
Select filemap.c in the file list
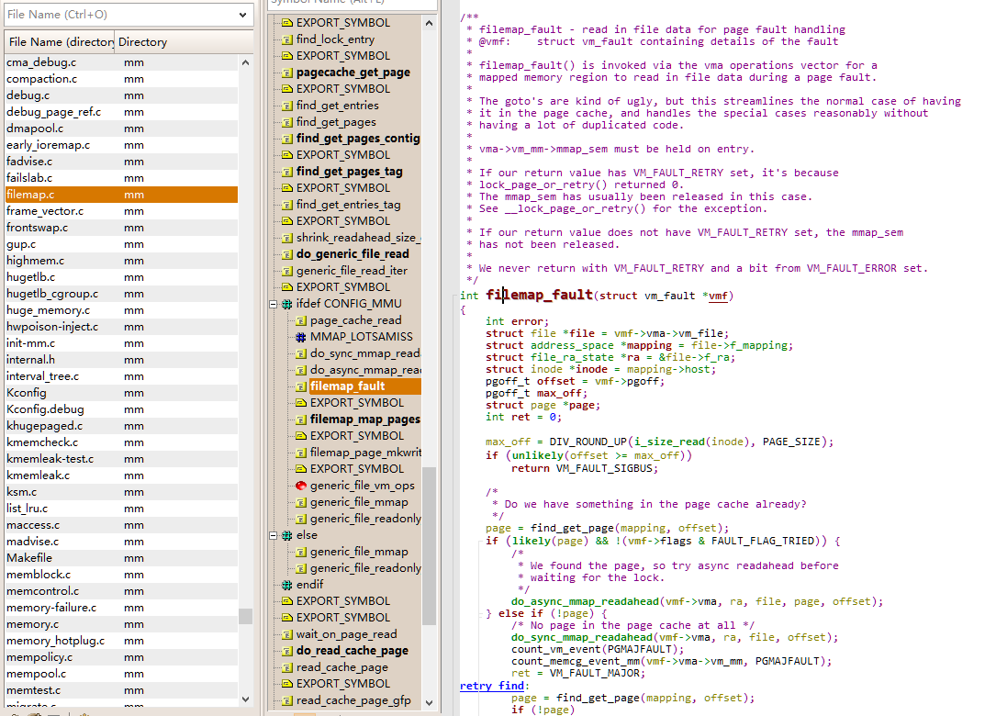(121, 195)
